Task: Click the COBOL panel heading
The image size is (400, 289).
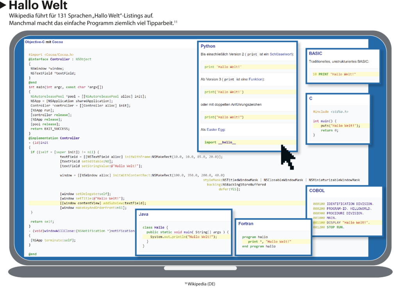Action: pos(317,191)
